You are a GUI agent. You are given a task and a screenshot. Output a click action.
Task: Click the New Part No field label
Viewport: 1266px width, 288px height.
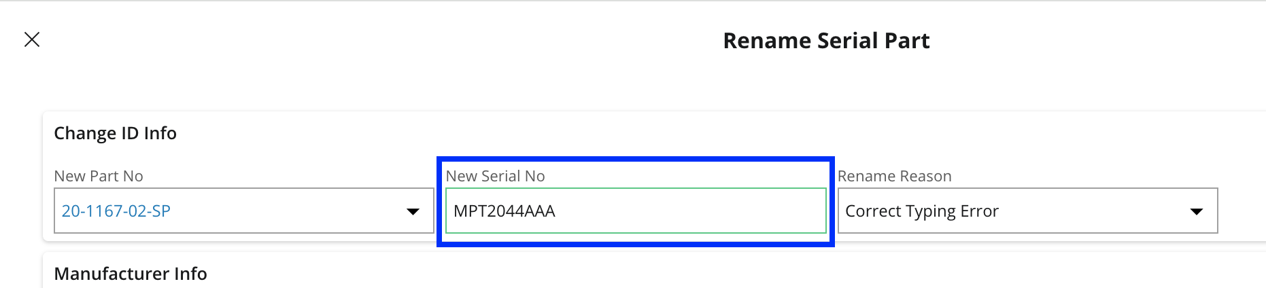pyautogui.click(x=99, y=176)
